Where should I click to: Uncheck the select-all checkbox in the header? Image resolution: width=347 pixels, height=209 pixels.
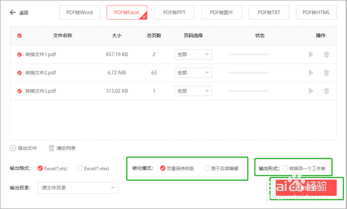[x=19, y=35]
